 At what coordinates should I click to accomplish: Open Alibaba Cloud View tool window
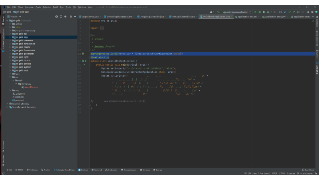tap(64, 170)
